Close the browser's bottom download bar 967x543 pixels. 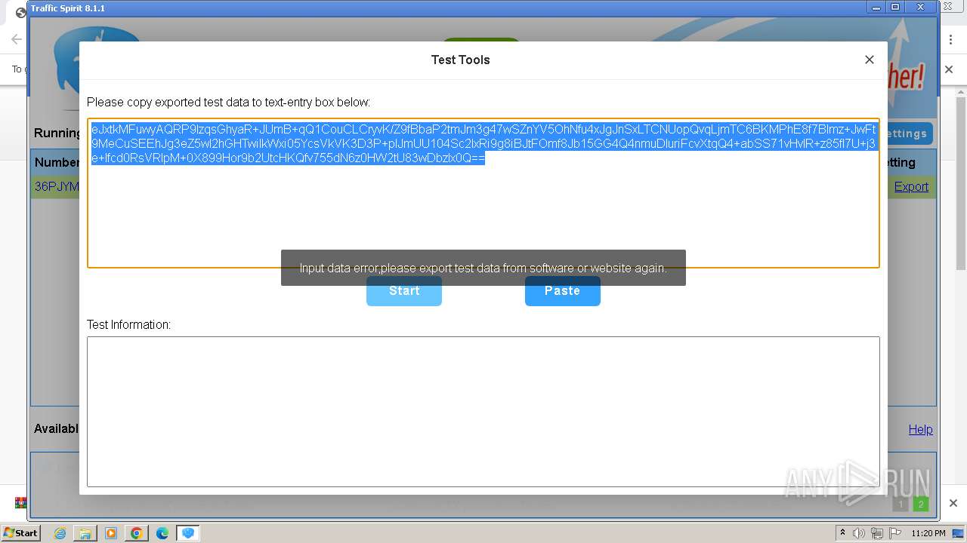pyautogui.click(x=953, y=503)
